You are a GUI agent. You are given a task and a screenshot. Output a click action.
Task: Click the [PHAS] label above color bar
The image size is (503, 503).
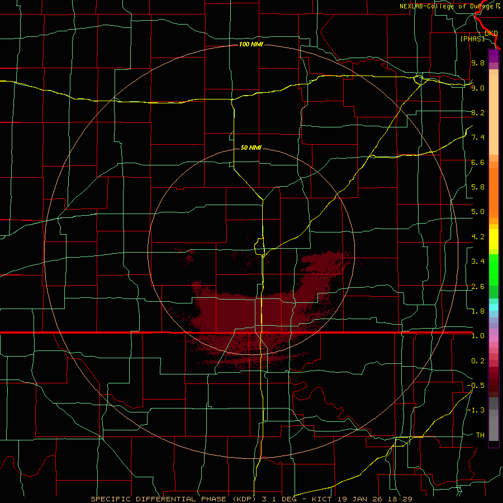(472, 39)
